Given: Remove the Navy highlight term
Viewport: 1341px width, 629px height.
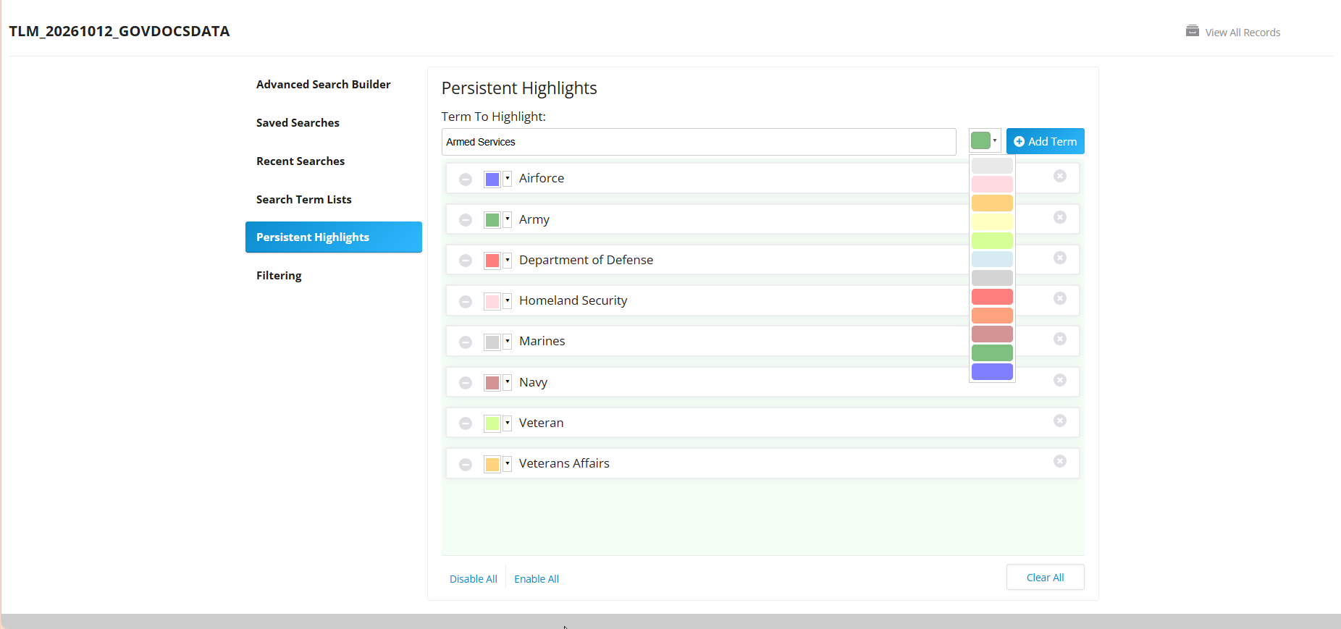Looking at the screenshot, I should (x=1060, y=380).
